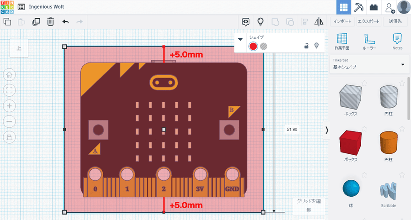Favorite the red ボックス with star
The image size is (411, 220).
click(364, 129)
